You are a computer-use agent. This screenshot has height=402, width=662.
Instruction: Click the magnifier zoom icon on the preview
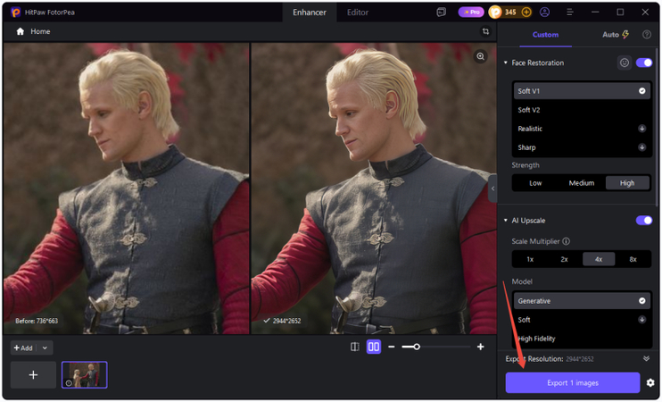point(481,56)
